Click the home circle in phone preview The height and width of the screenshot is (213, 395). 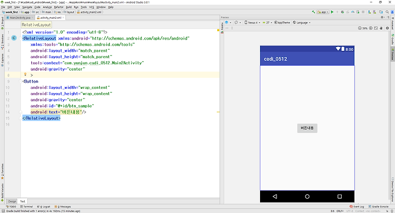[x=307, y=197]
